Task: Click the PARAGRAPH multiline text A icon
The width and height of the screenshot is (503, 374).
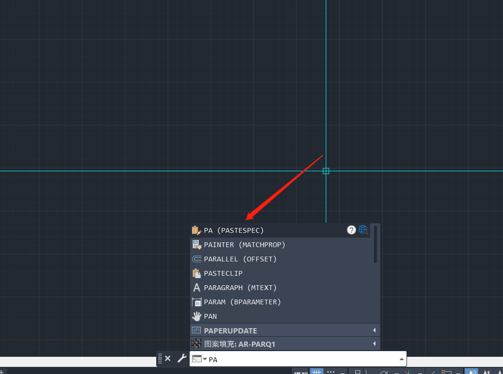Action: click(196, 288)
